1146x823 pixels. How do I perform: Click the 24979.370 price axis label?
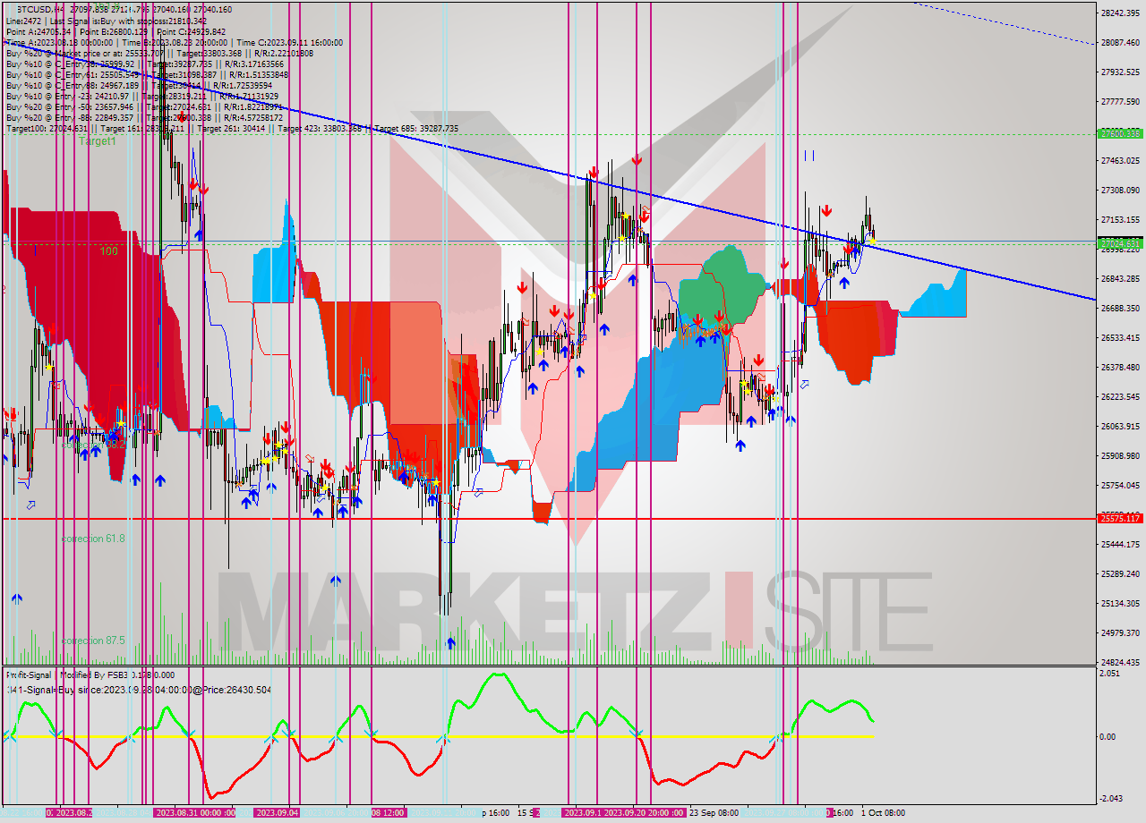pyautogui.click(x=1121, y=632)
